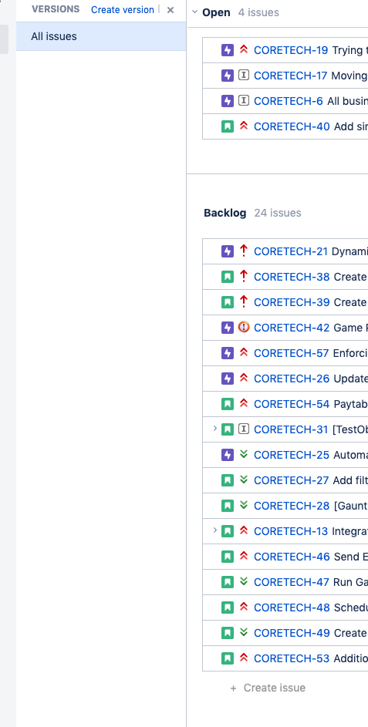Open issue CORETECH-26 link
Image resolution: width=368 pixels, height=727 pixels.
pyautogui.click(x=292, y=379)
